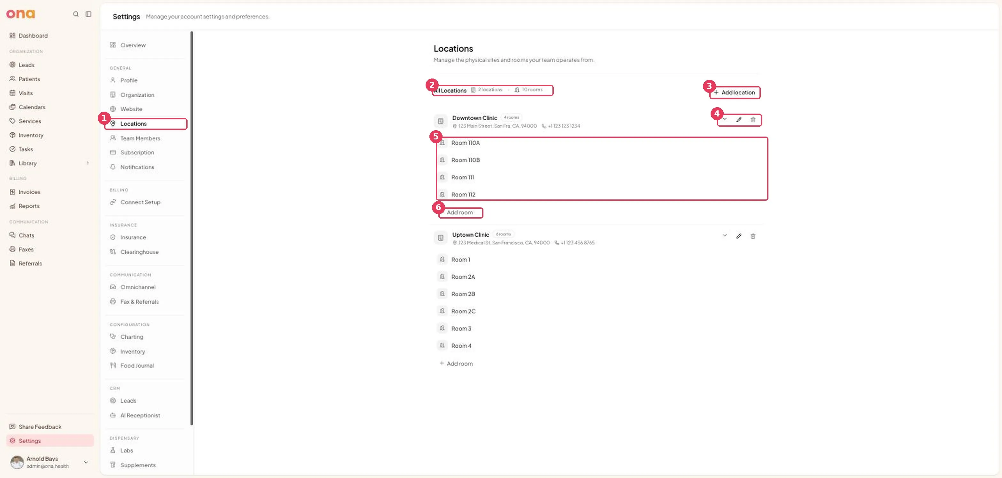The width and height of the screenshot is (1002, 478).
Task: Open Charting configuration
Action: [146, 337]
